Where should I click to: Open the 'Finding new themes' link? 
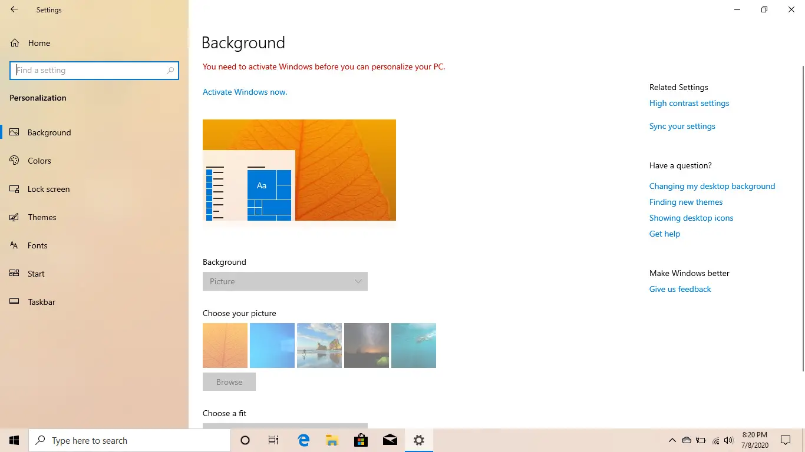click(x=686, y=202)
